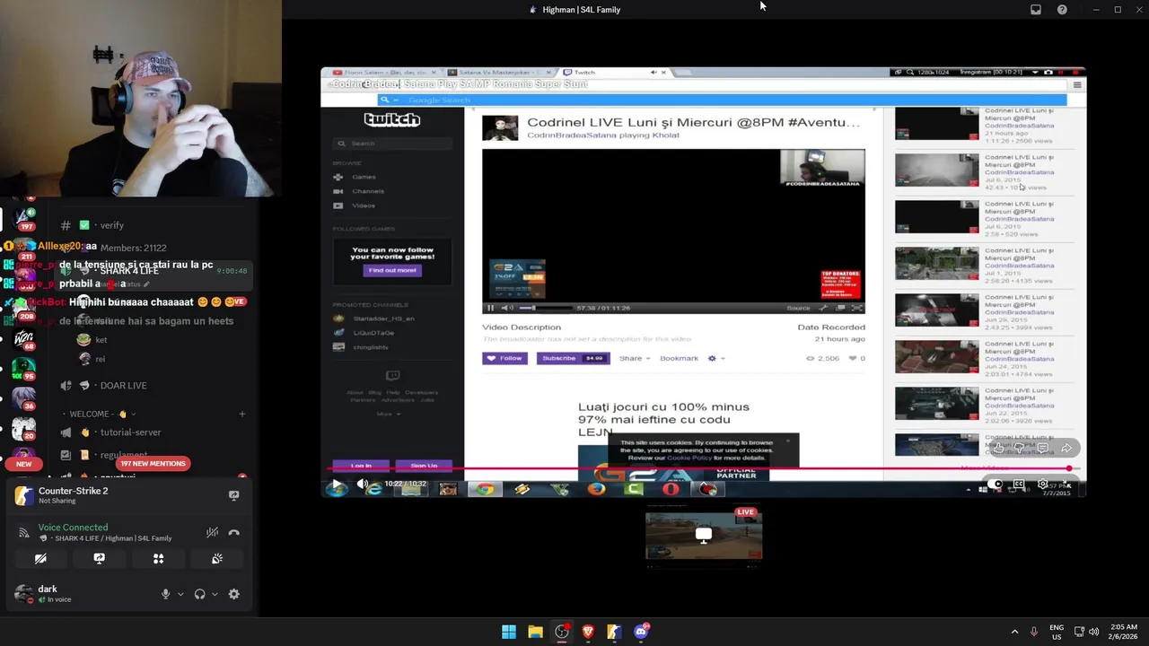
Task: Open Brave browser from taskbar
Action: pos(588,632)
